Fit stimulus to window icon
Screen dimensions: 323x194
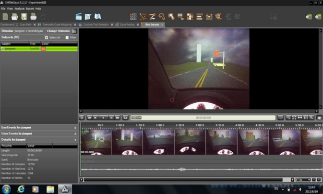pyautogui.click(x=294, y=118)
